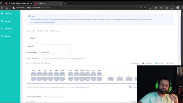Select SFP source port 26
The height and width of the screenshot is (103, 183).
pos(120,79)
